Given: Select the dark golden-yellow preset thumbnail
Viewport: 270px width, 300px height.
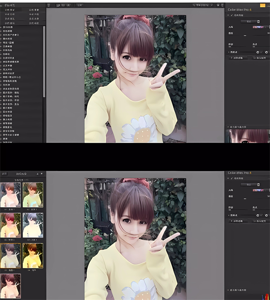Looking at the screenshot, I should click(x=33, y=255).
